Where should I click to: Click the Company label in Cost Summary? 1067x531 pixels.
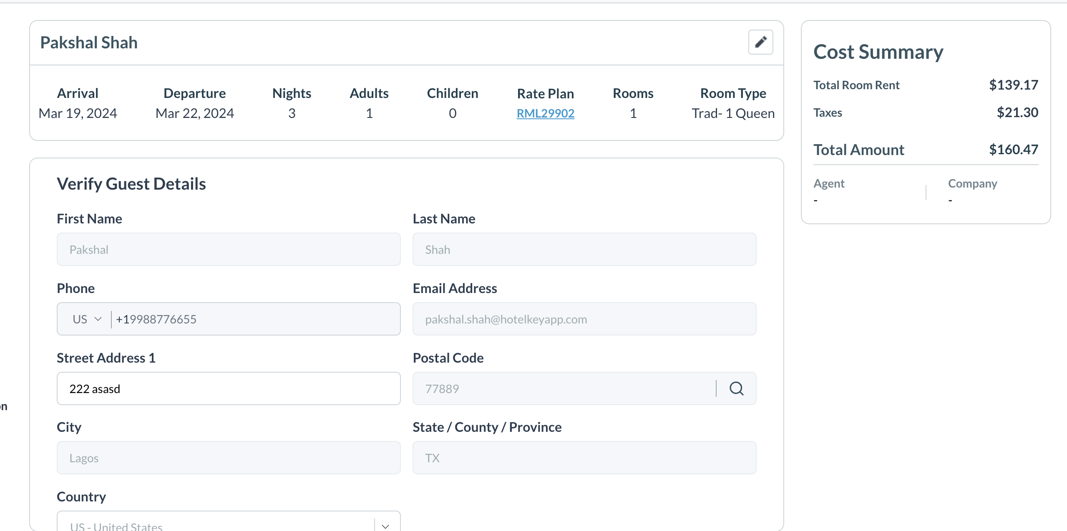pos(972,183)
